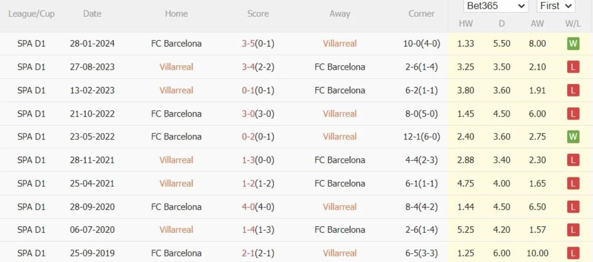This screenshot has width=593, height=262.
Task: Select the League/Cup column header
Action: click(x=32, y=14)
